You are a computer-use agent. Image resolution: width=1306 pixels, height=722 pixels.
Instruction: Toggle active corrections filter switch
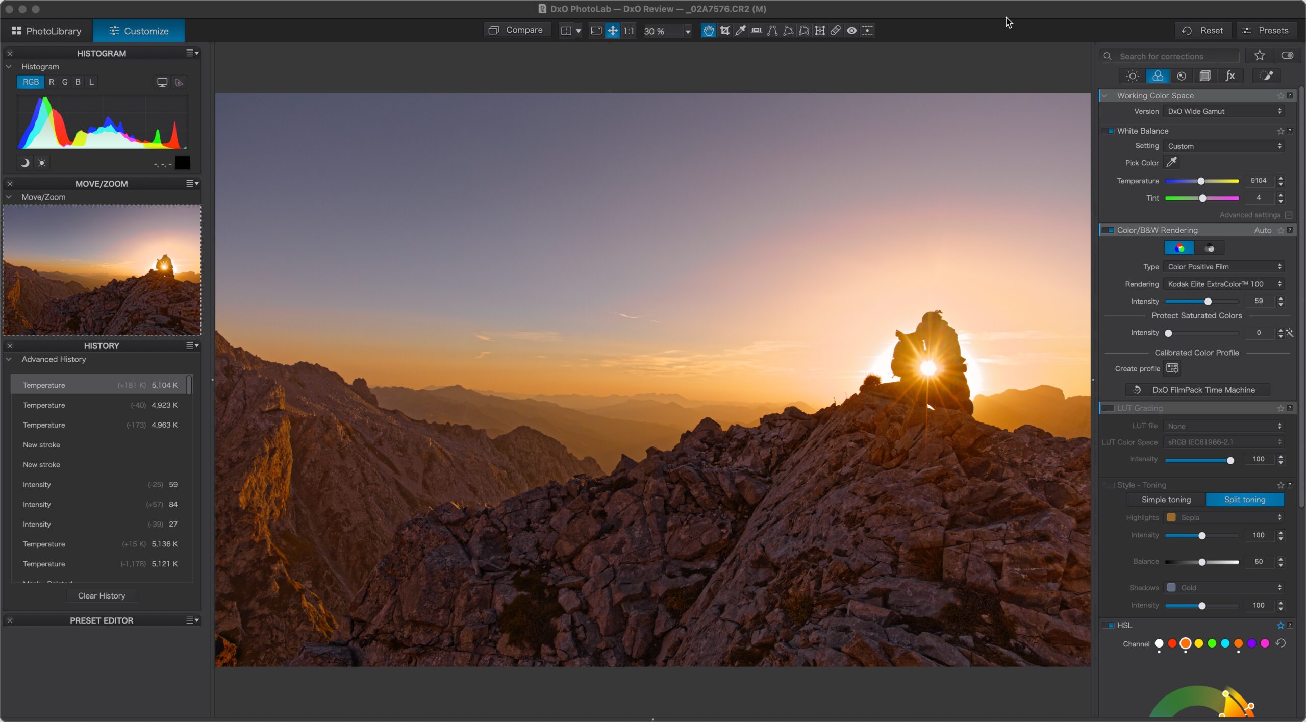tap(1287, 56)
